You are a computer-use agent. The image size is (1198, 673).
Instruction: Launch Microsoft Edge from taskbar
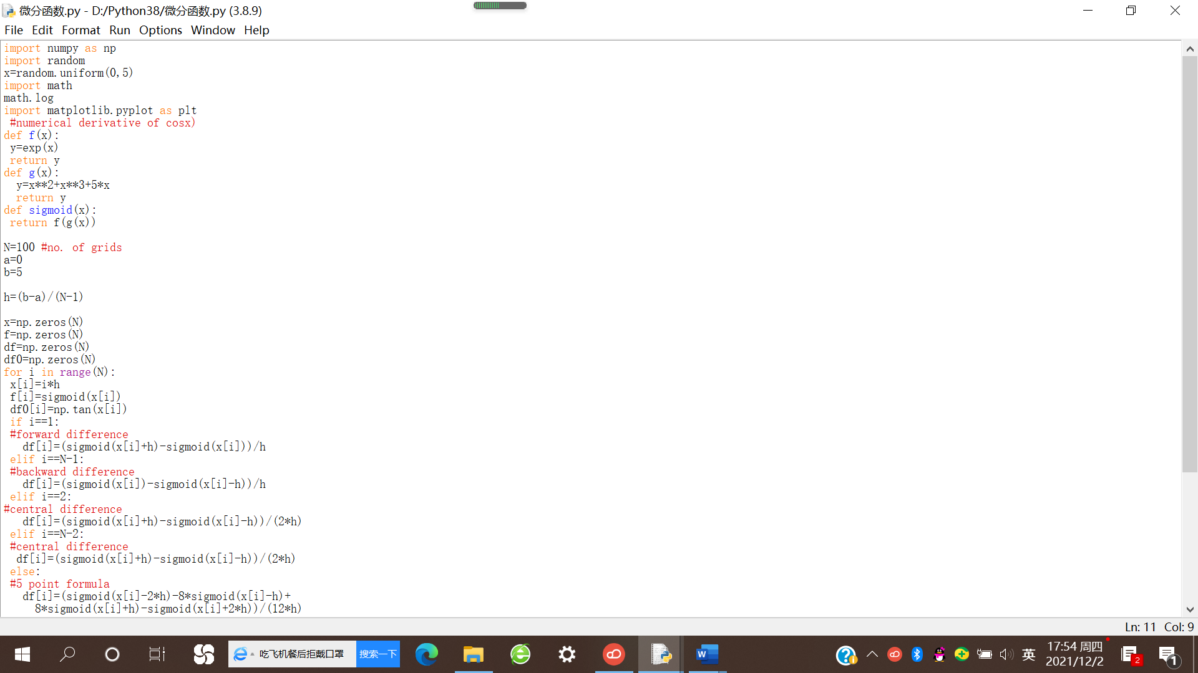click(427, 654)
